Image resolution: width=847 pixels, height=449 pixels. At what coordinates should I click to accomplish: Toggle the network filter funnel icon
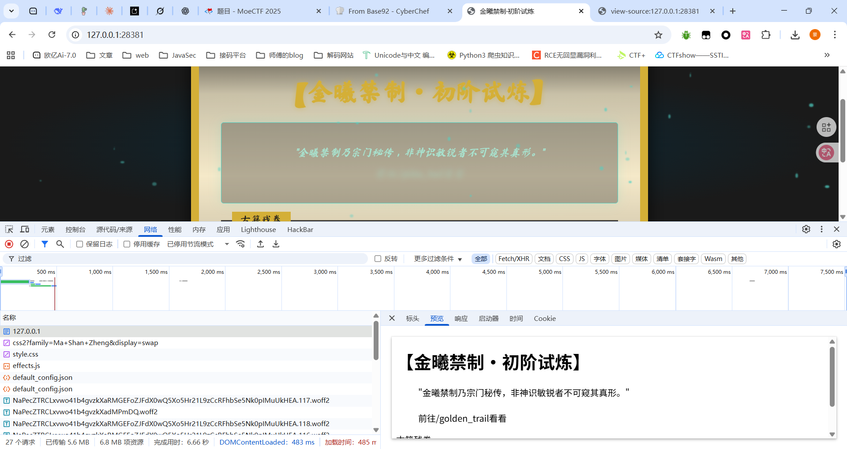tap(45, 244)
